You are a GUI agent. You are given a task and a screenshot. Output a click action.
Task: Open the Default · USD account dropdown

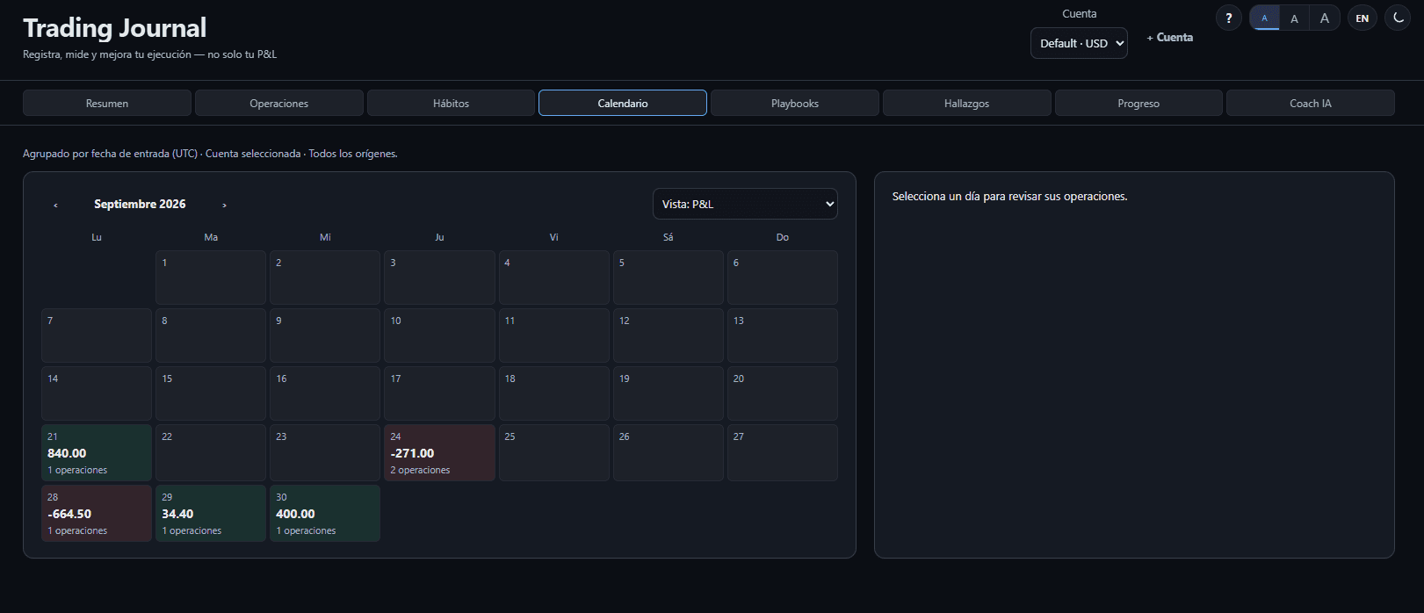pos(1079,43)
